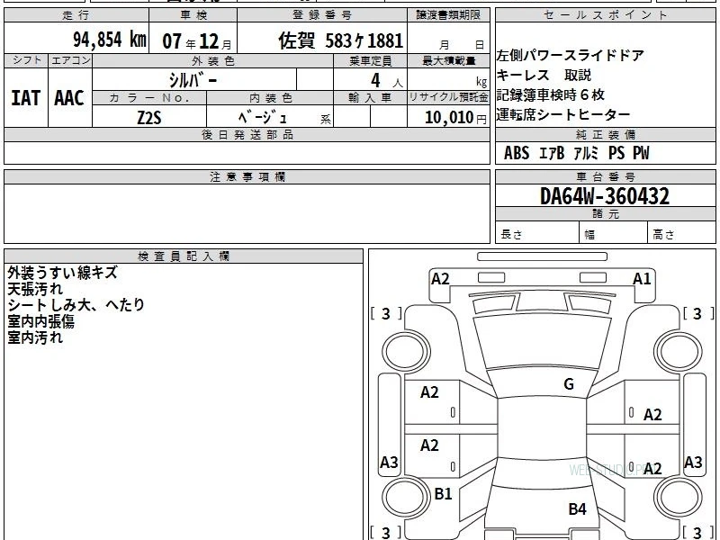Screen dimensions: 720x540
Task: Click sales point "左側パワースライドドア"
Action: pos(571,56)
